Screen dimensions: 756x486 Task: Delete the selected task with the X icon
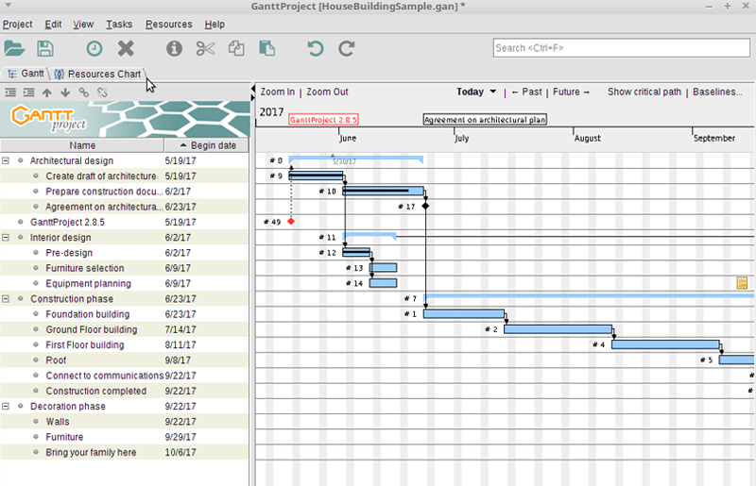click(126, 48)
